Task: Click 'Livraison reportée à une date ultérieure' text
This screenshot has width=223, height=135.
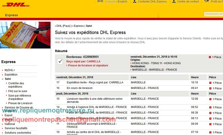Action: click(x=94, y=100)
